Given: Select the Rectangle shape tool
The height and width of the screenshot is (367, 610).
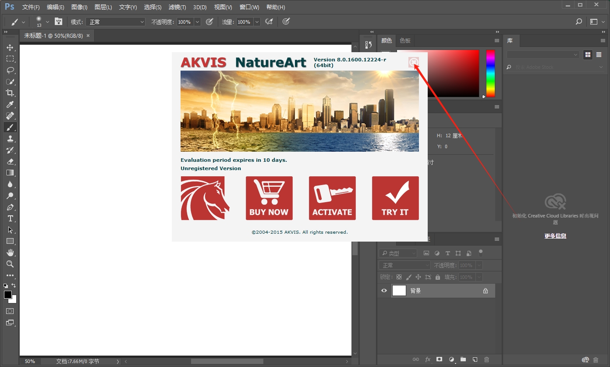Looking at the screenshot, I should (10, 241).
